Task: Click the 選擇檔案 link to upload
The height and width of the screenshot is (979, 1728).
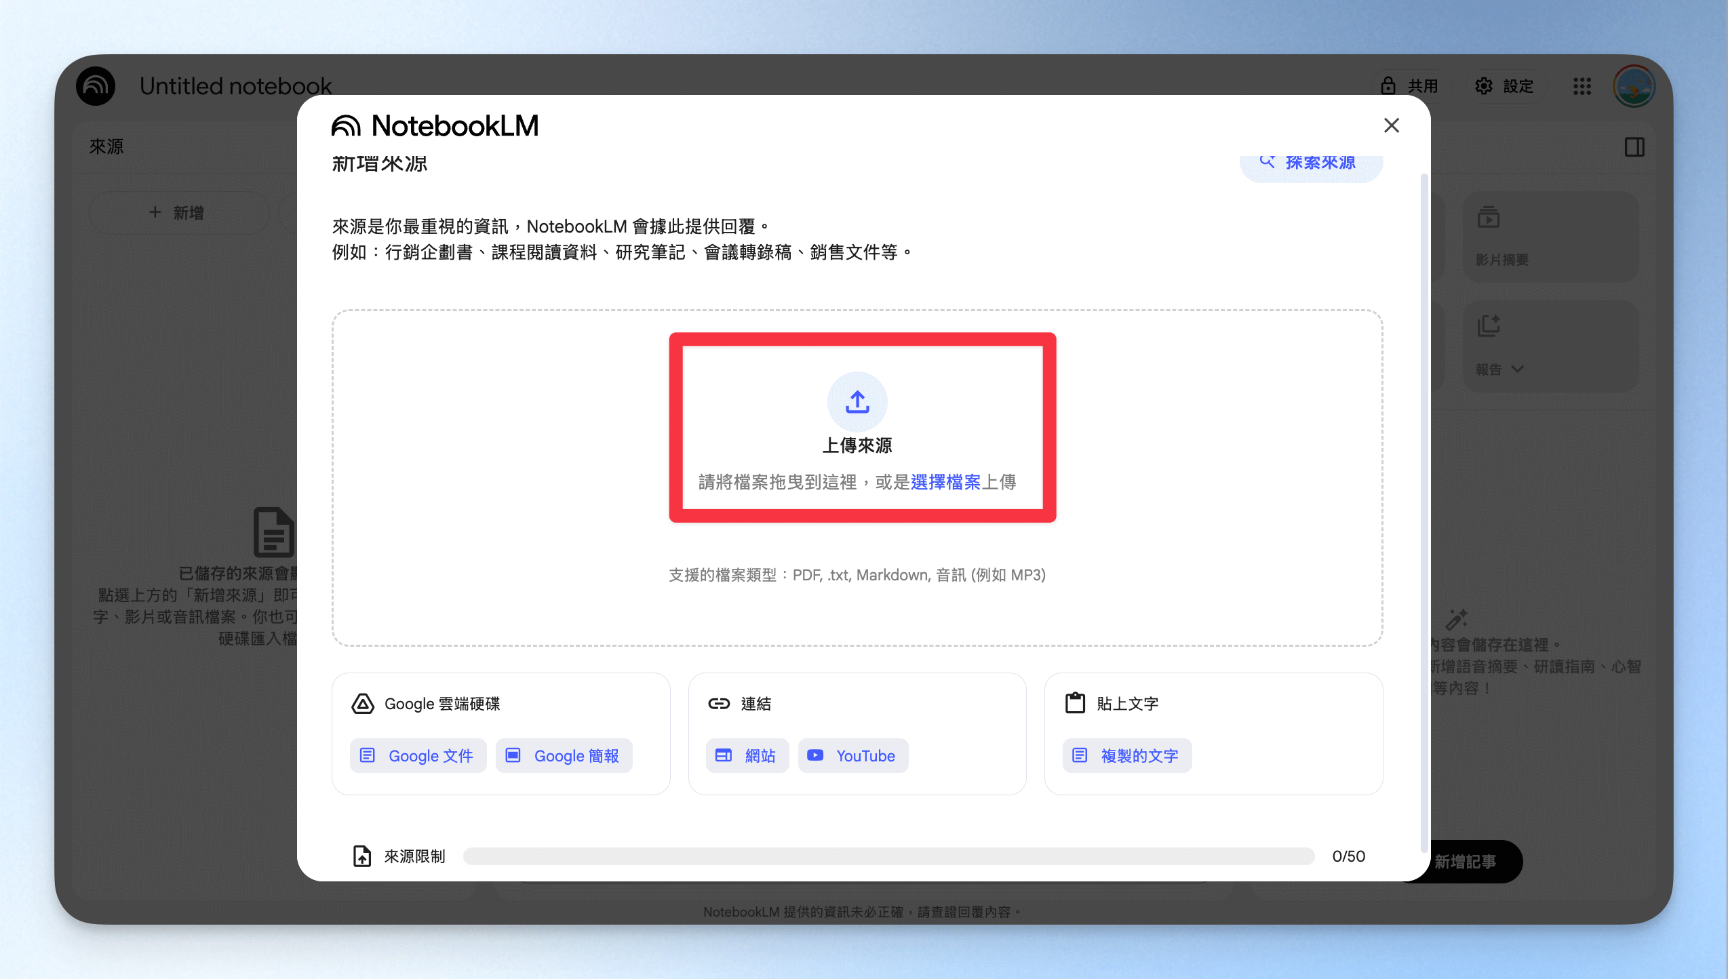Action: [x=945, y=482]
